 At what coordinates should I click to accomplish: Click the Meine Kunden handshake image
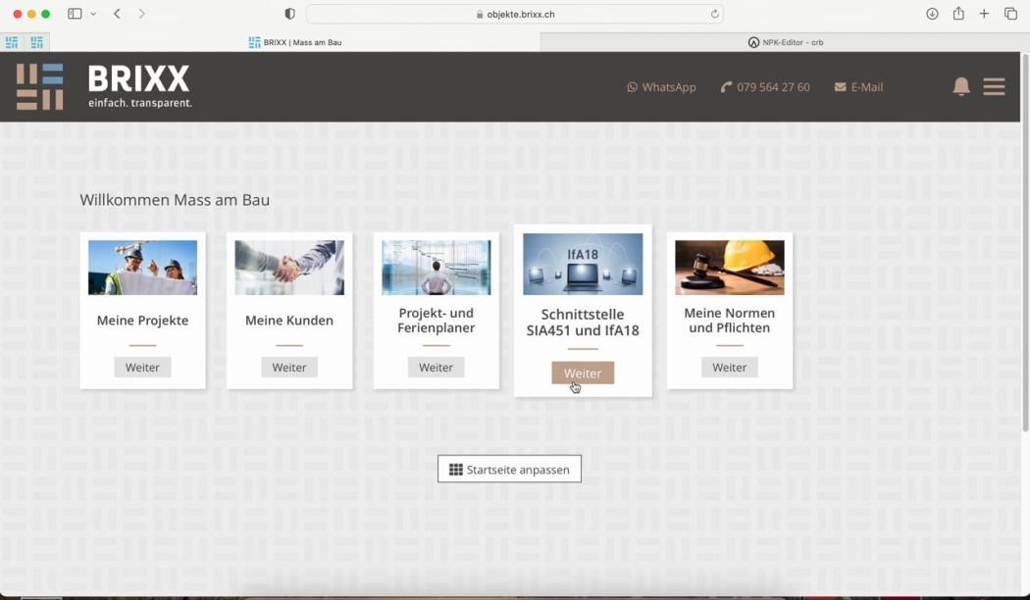tap(289, 268)
